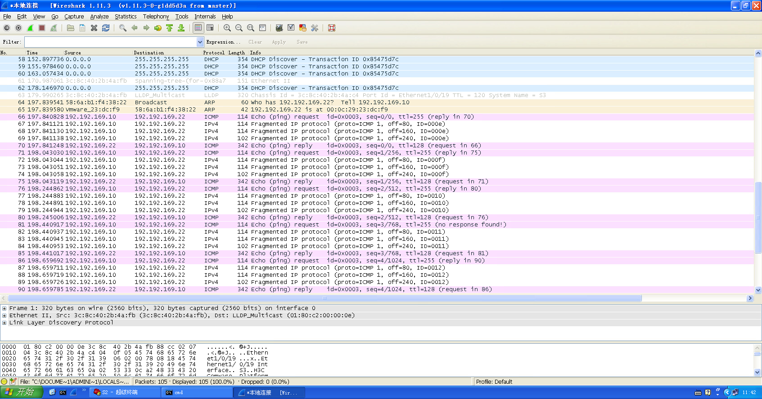The image size is (762, 399).
Task: Open the Analyze menu
Action: click(99, 16)
